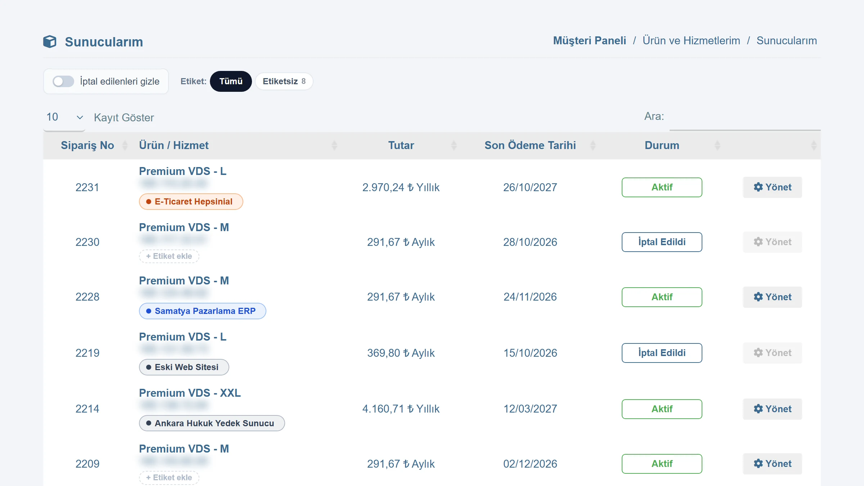The height and width of the screenshot is (486, 864).
Task: Filter by Etiketsiz label
Action: (x=284, y=81)
